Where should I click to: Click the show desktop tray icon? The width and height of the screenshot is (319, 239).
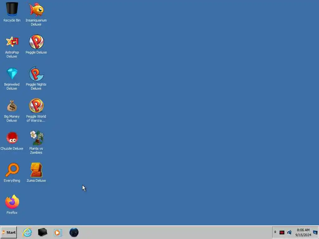[315, 232]
